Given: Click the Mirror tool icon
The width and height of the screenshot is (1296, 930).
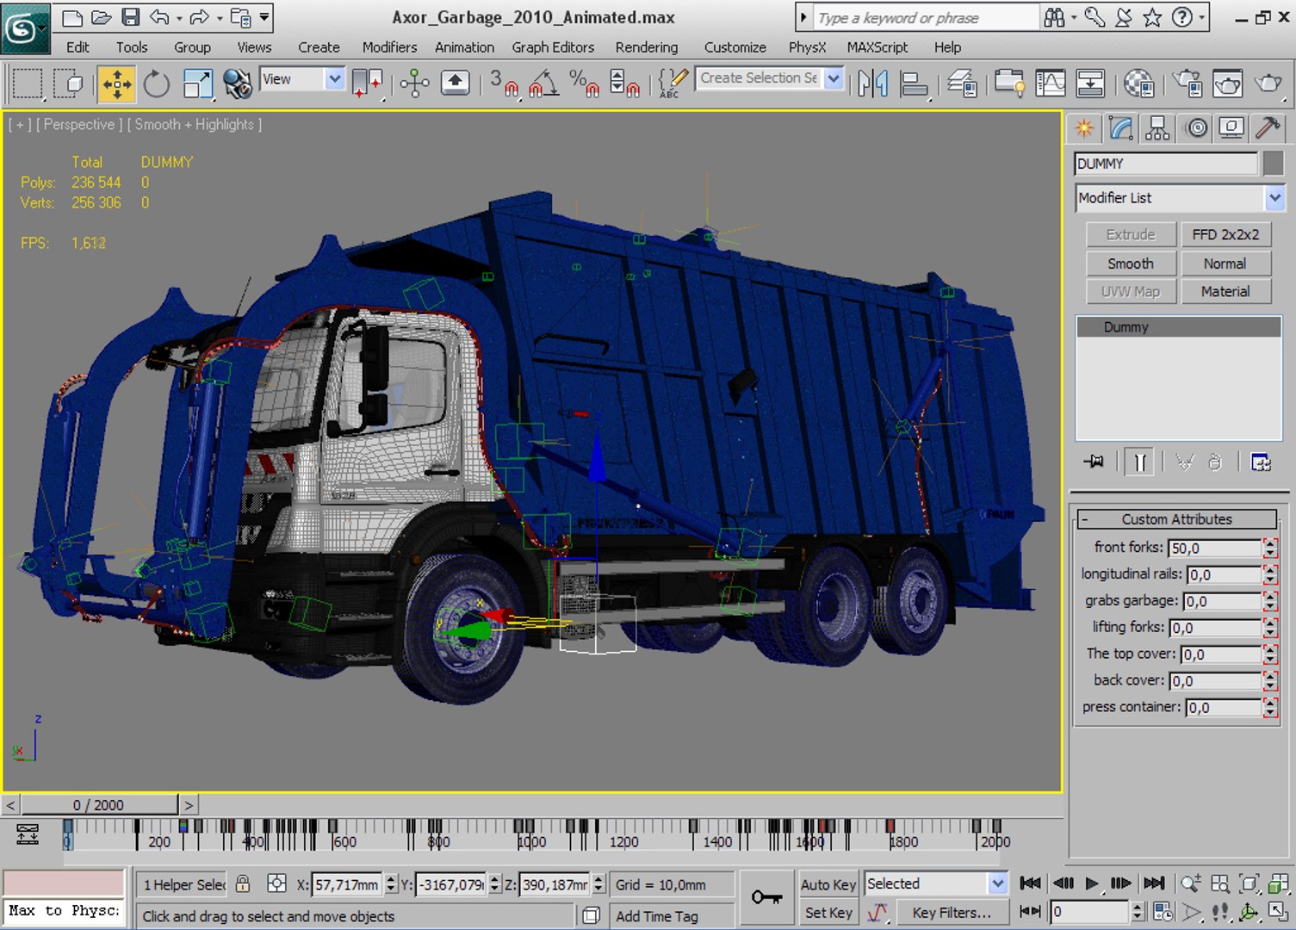Looking at the screenshot, I should 872,84.
